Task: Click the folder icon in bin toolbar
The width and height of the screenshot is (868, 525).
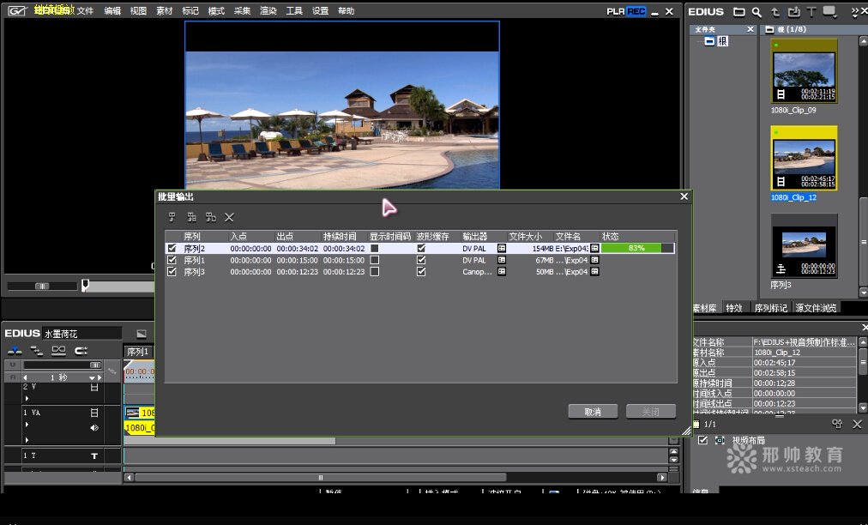Action: coord(741,12)
